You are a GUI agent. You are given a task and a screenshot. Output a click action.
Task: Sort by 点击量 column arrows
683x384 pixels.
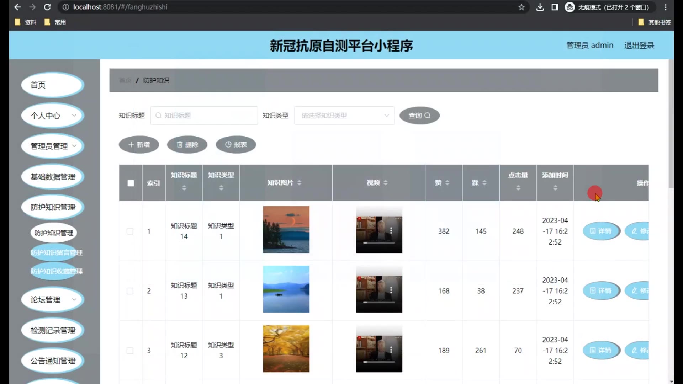pyautogui.click(x=518, y=188)
